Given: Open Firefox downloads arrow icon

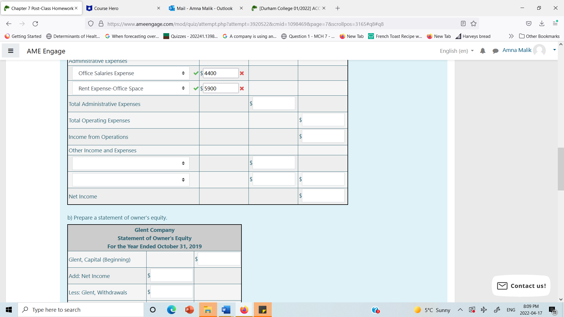Looking at the screenshot, I should tap(542, 24).
